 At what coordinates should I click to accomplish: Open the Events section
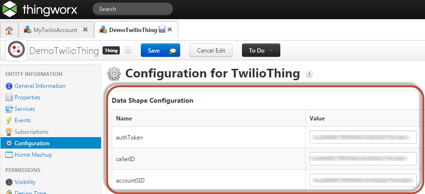click(23, 120)
